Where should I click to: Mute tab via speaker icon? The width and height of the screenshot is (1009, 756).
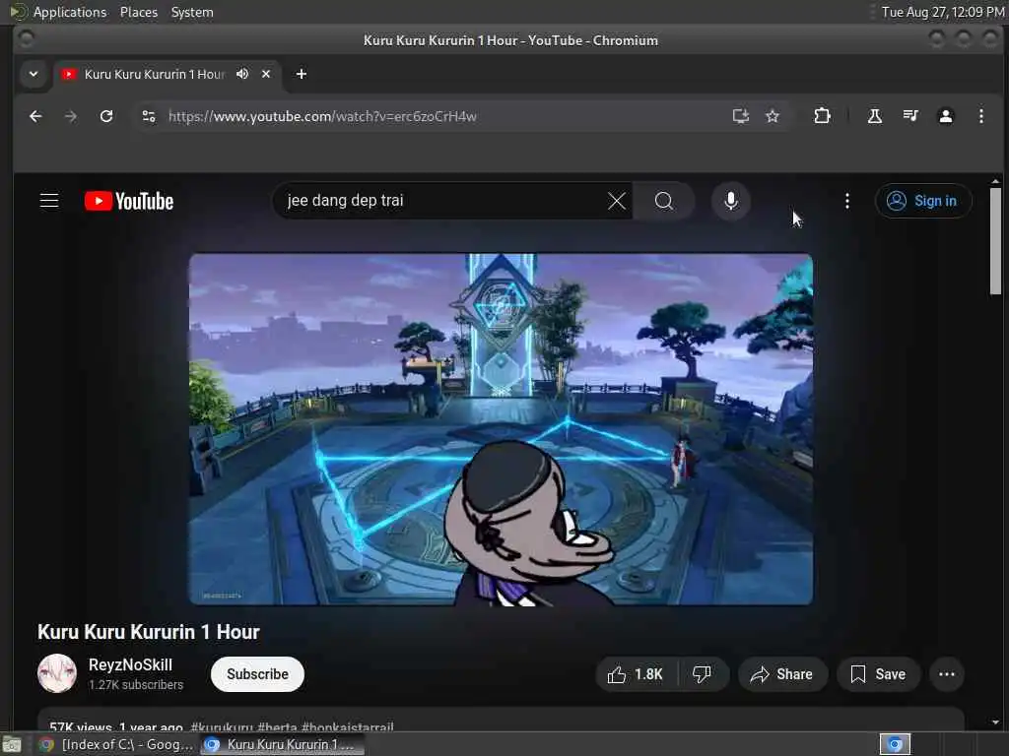(x=242, y=74)
